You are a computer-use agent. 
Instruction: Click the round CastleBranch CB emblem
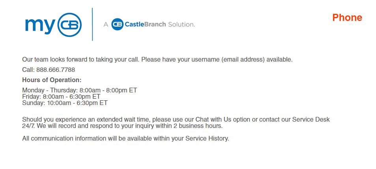pyautogui.click(x=117, y=24)
